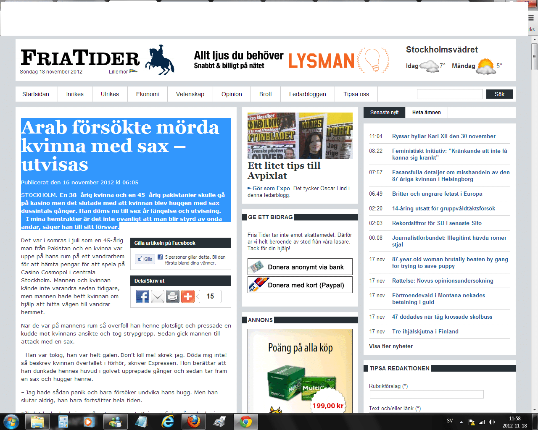Image resolution: width=538 pixels, height=430 pixels.
Task: Open Tipsa oss in the navigation
Action: (x=356, y=94)
